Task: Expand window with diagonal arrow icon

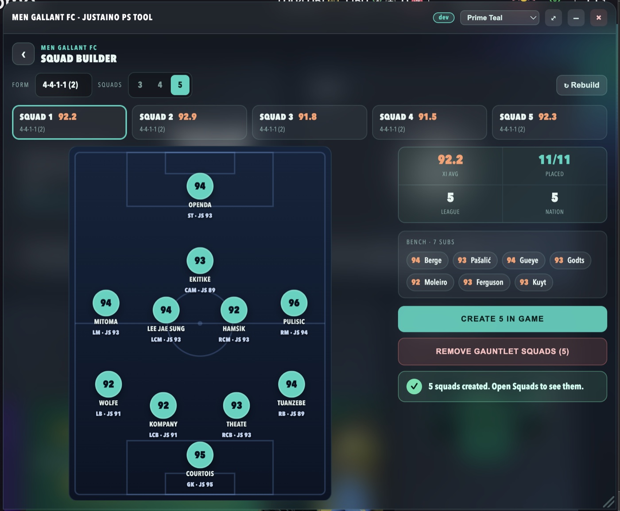Action: click(553, 18)
